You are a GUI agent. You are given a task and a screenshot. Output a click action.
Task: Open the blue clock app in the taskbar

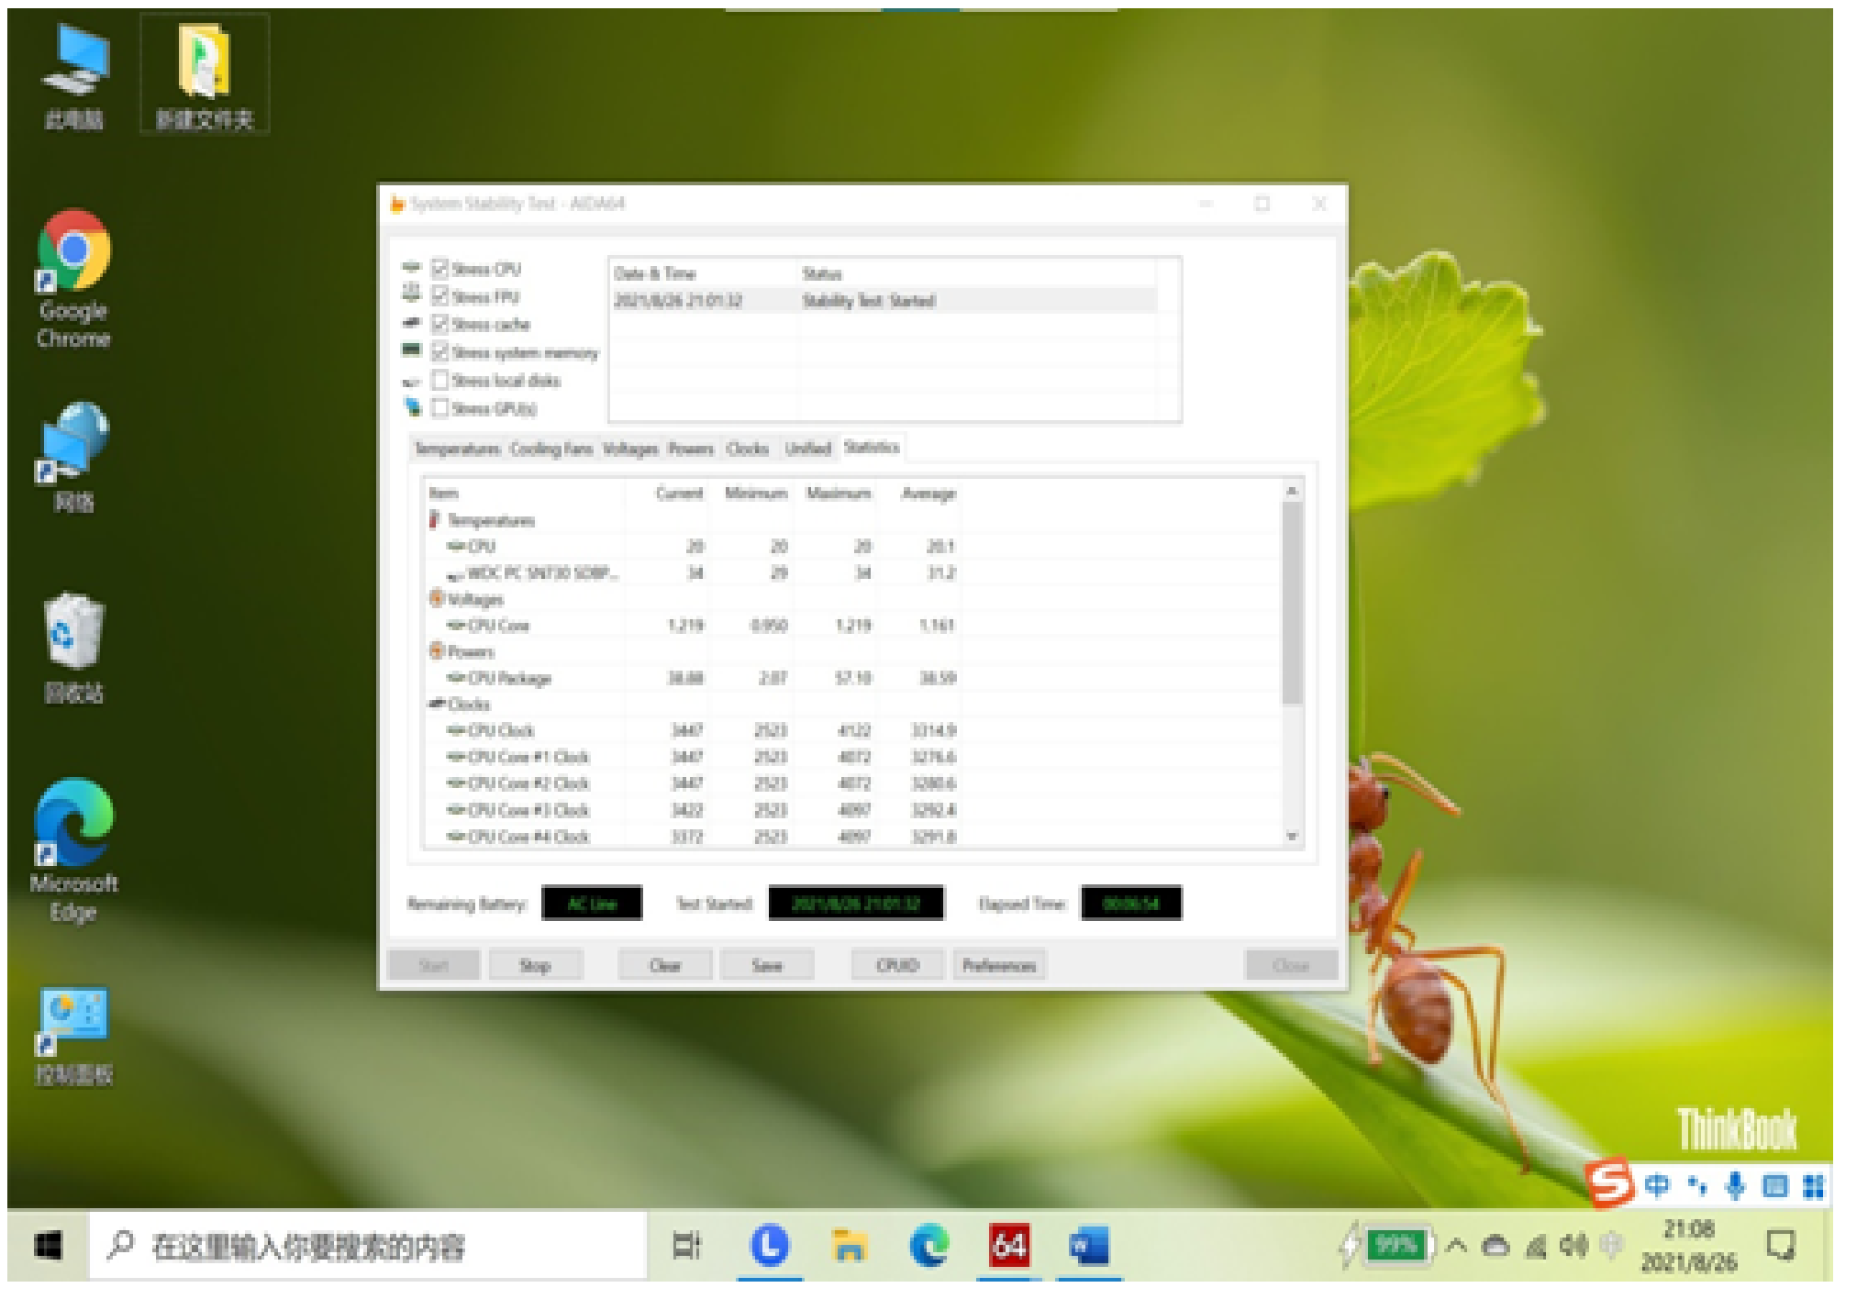[x=769, y=1247]
